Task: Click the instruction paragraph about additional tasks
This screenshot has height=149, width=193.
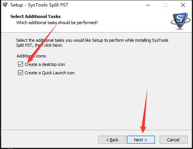Action: coord(92,43)
